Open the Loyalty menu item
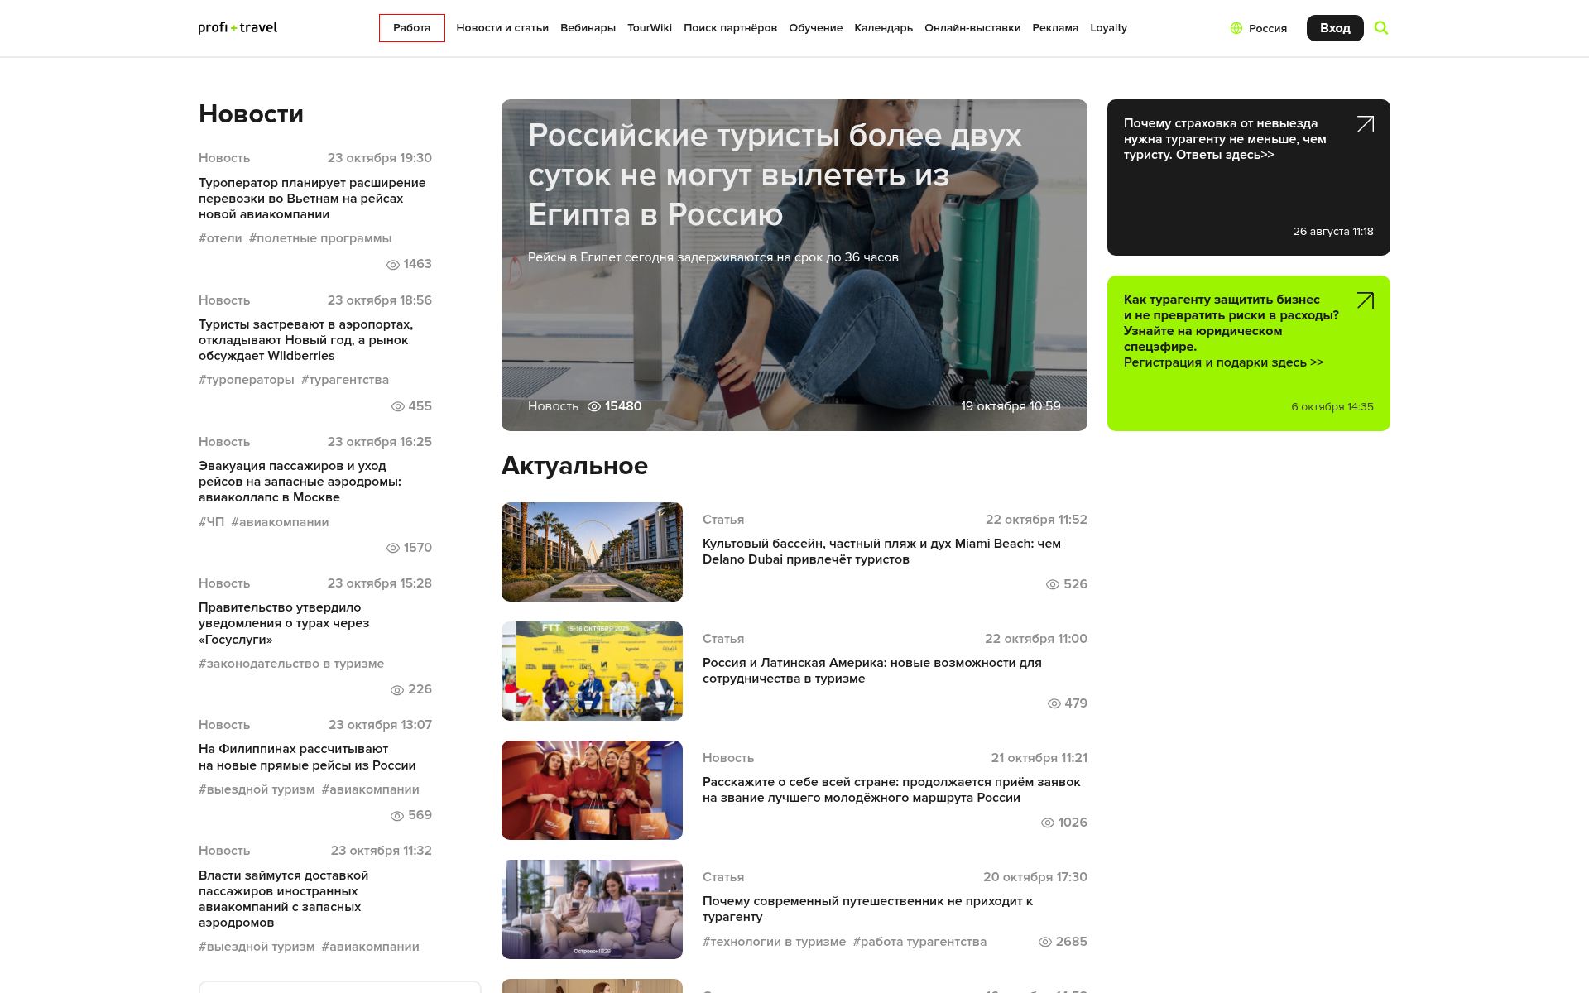This screenshot has height=993, width=1589. (x=1108, y=28)
